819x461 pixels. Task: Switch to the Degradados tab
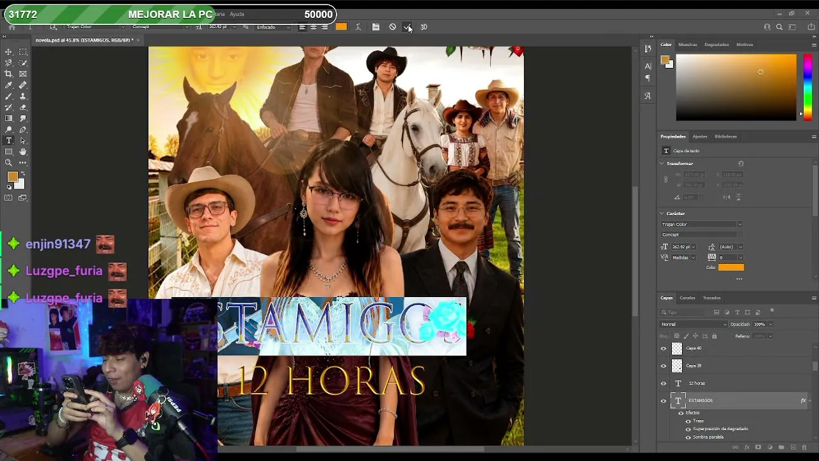click(717, 45)
